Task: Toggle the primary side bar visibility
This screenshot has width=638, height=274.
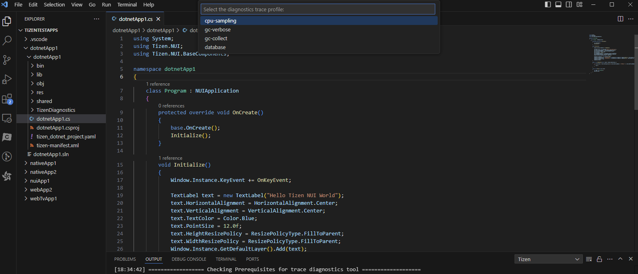Action: pyautogui.click(x=548, y=4)
